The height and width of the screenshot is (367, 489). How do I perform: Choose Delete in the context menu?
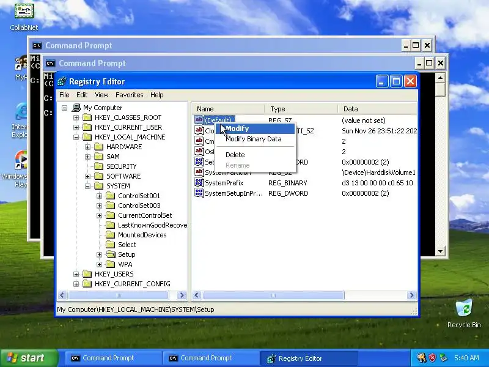coord(235,155)
